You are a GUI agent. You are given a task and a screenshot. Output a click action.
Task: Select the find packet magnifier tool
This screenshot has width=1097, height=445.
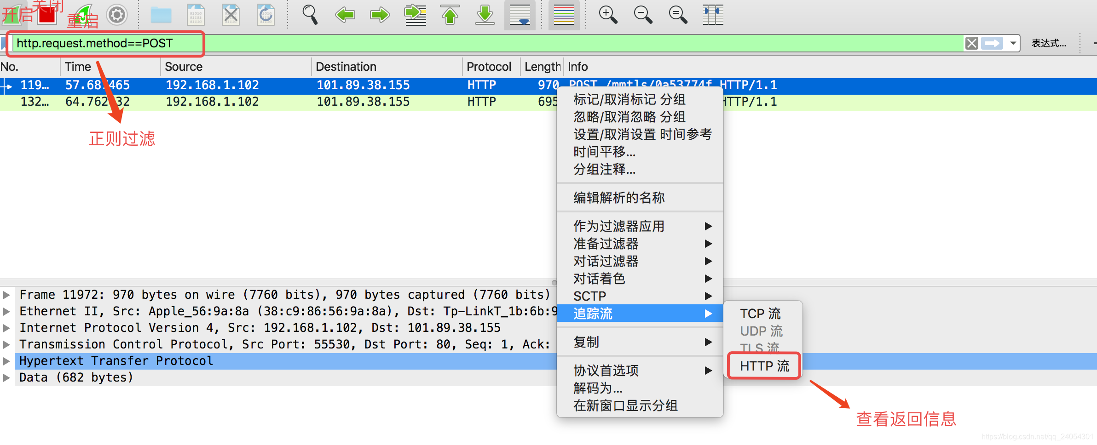310,15
